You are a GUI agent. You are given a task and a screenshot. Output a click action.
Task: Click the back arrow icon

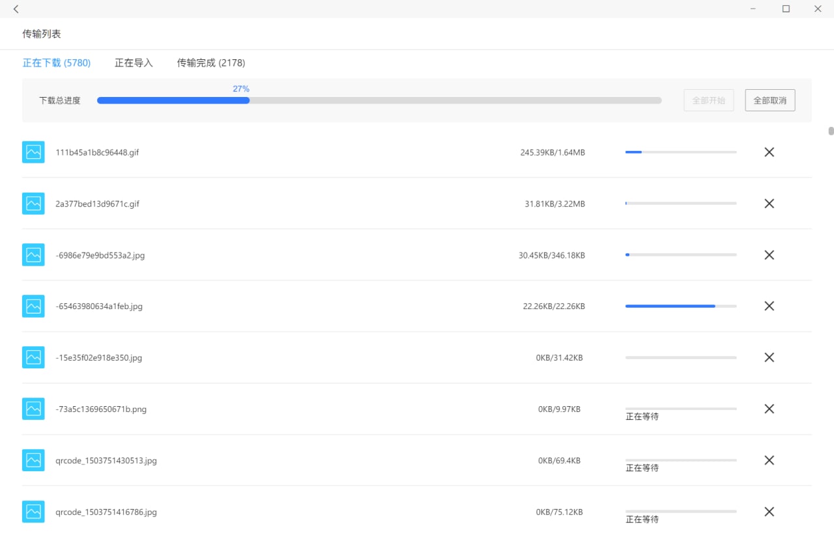(16, 9)
